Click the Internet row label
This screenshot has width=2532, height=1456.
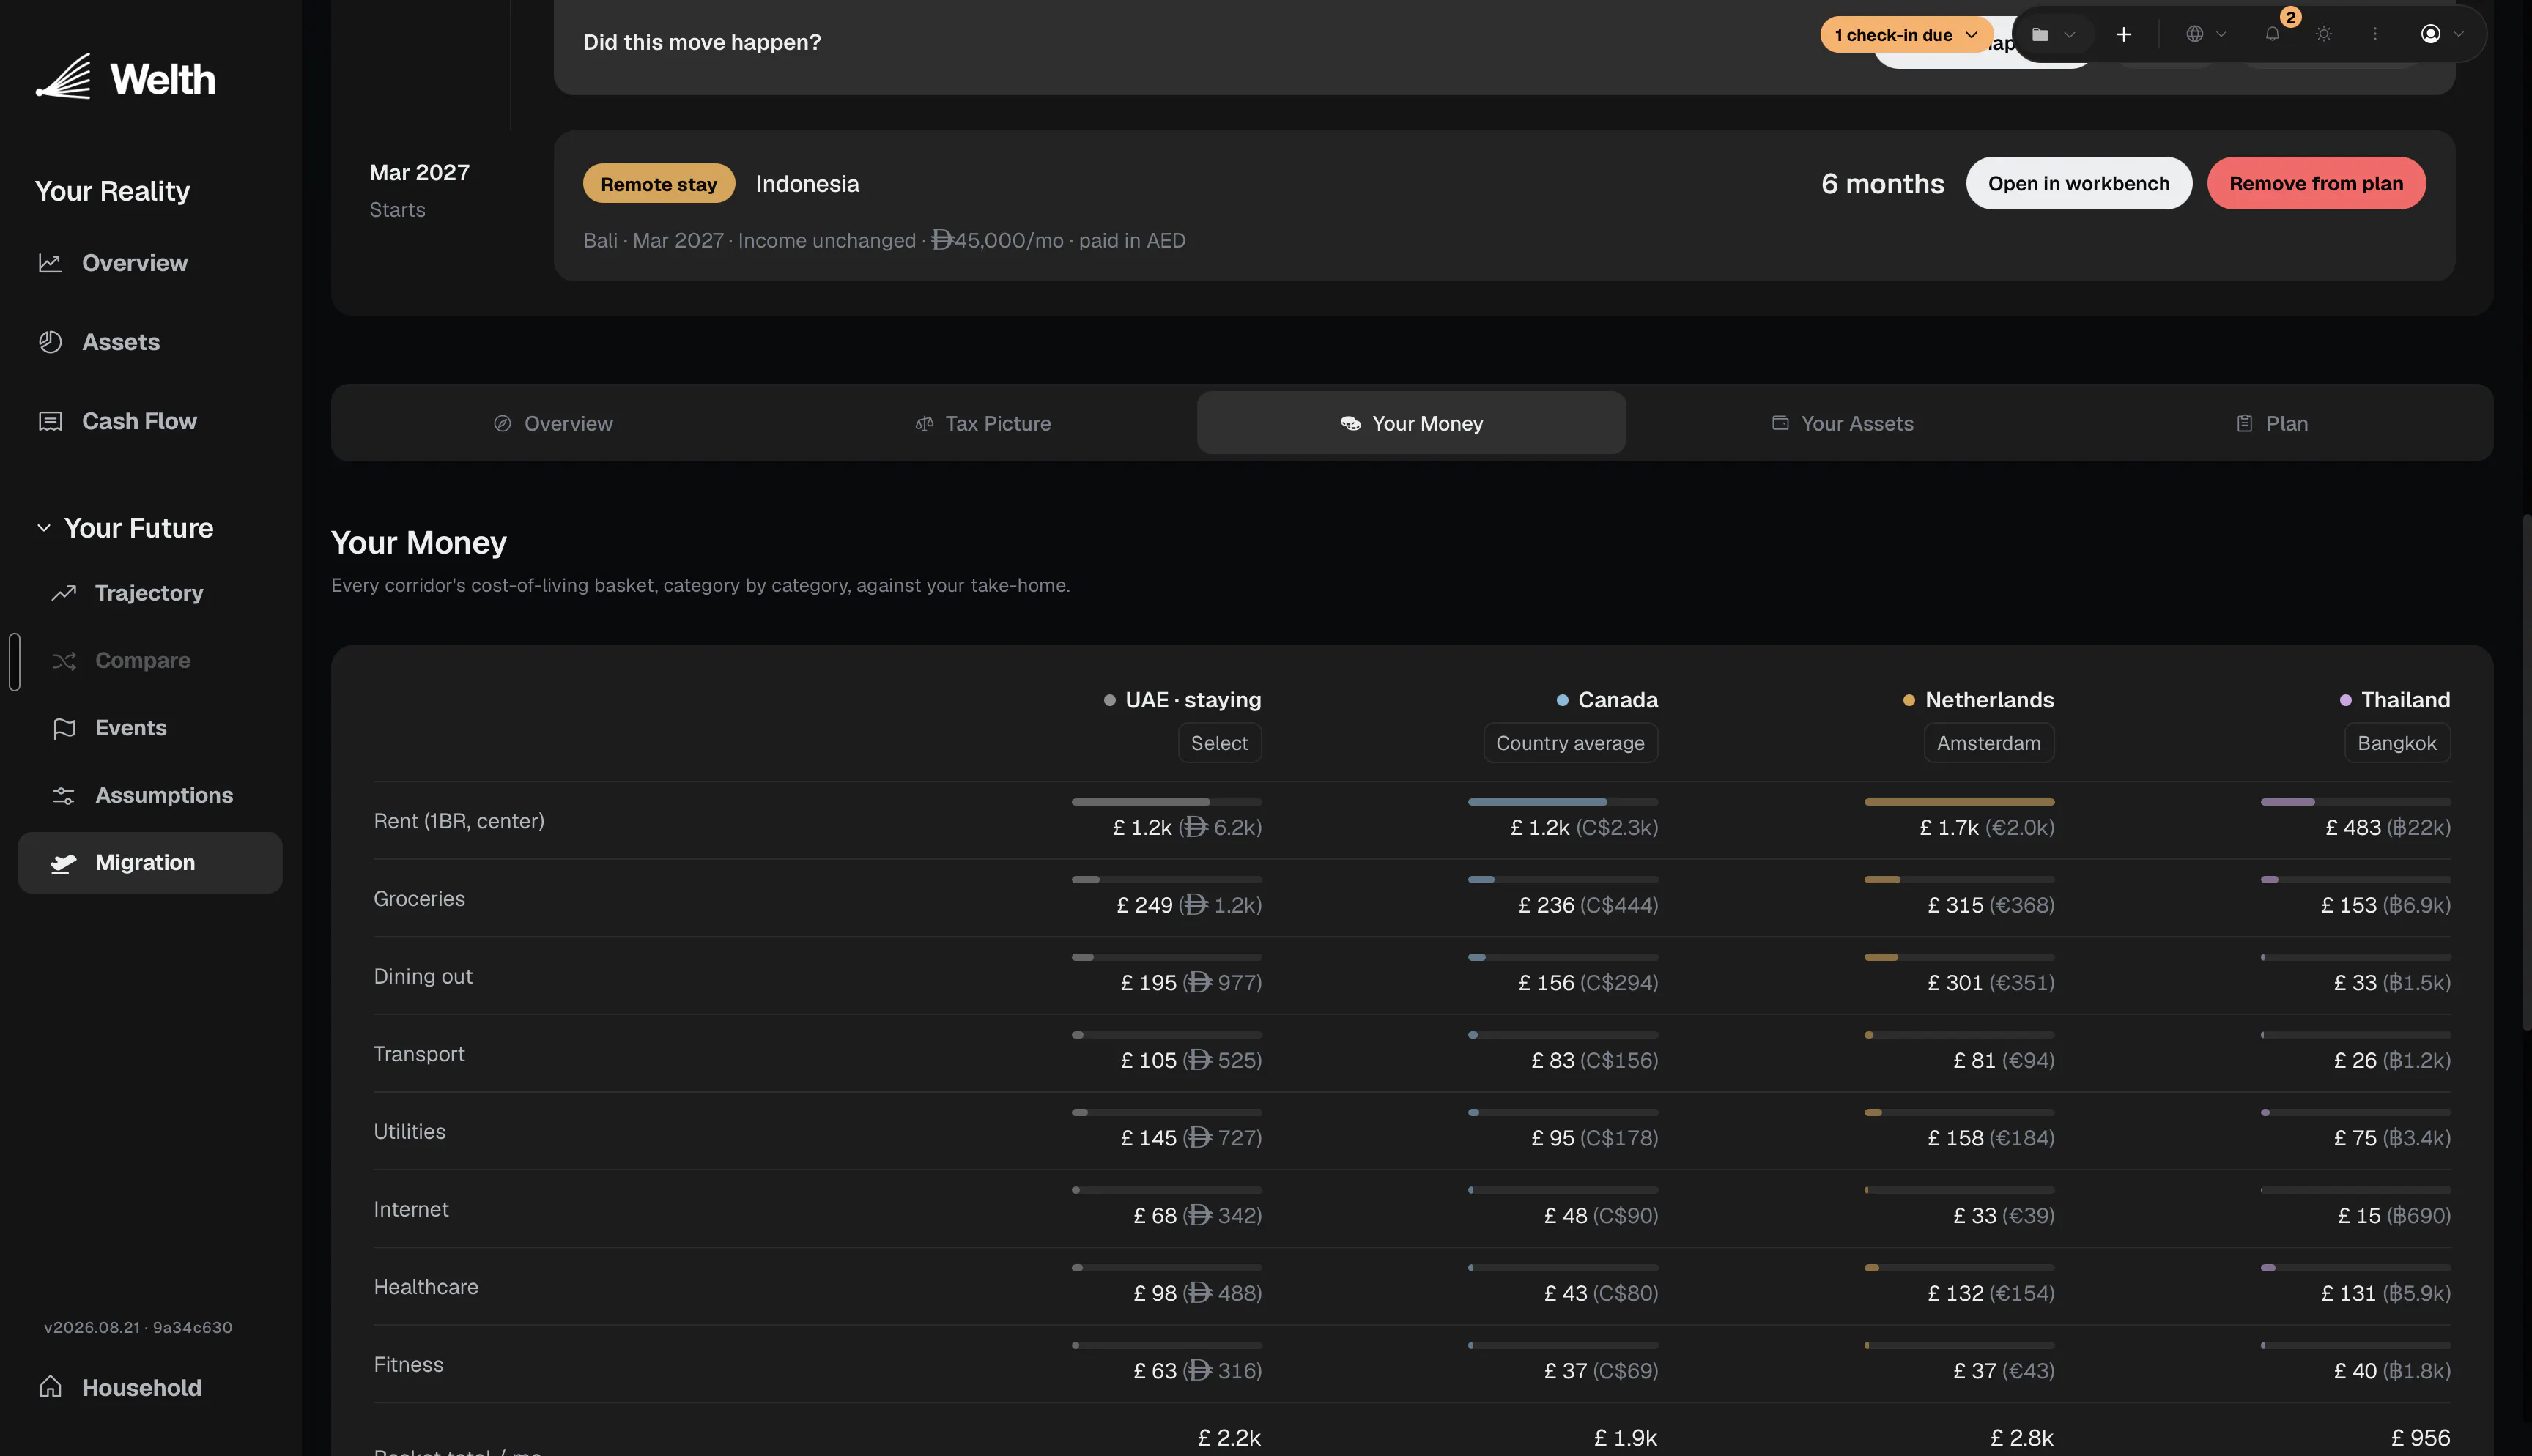[x=411, y=1209]
